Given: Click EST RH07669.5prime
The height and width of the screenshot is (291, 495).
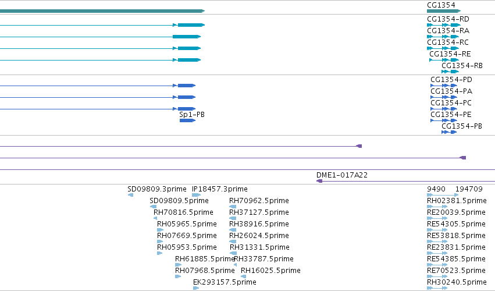Looking at the screenshot, I should coord(187,236).
